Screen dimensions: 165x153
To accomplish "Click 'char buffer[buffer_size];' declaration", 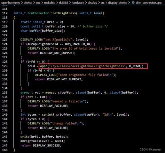I will coord(42,31).
